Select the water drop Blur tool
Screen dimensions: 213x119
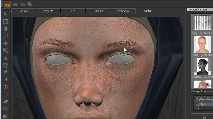point(5,58)
